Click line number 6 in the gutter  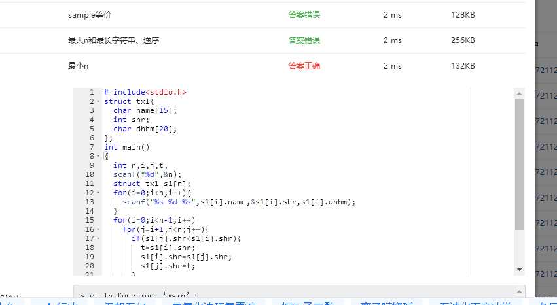click(92, 138)
